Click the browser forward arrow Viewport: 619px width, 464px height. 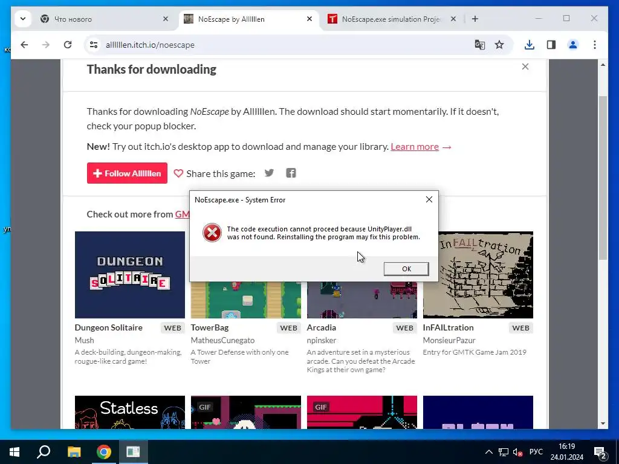(x=46, y=45)
